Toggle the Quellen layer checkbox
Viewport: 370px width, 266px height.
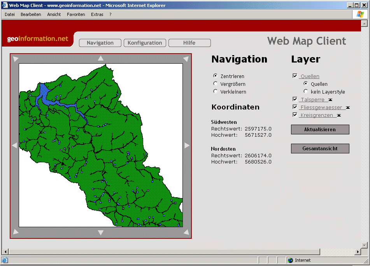[295, 76]
